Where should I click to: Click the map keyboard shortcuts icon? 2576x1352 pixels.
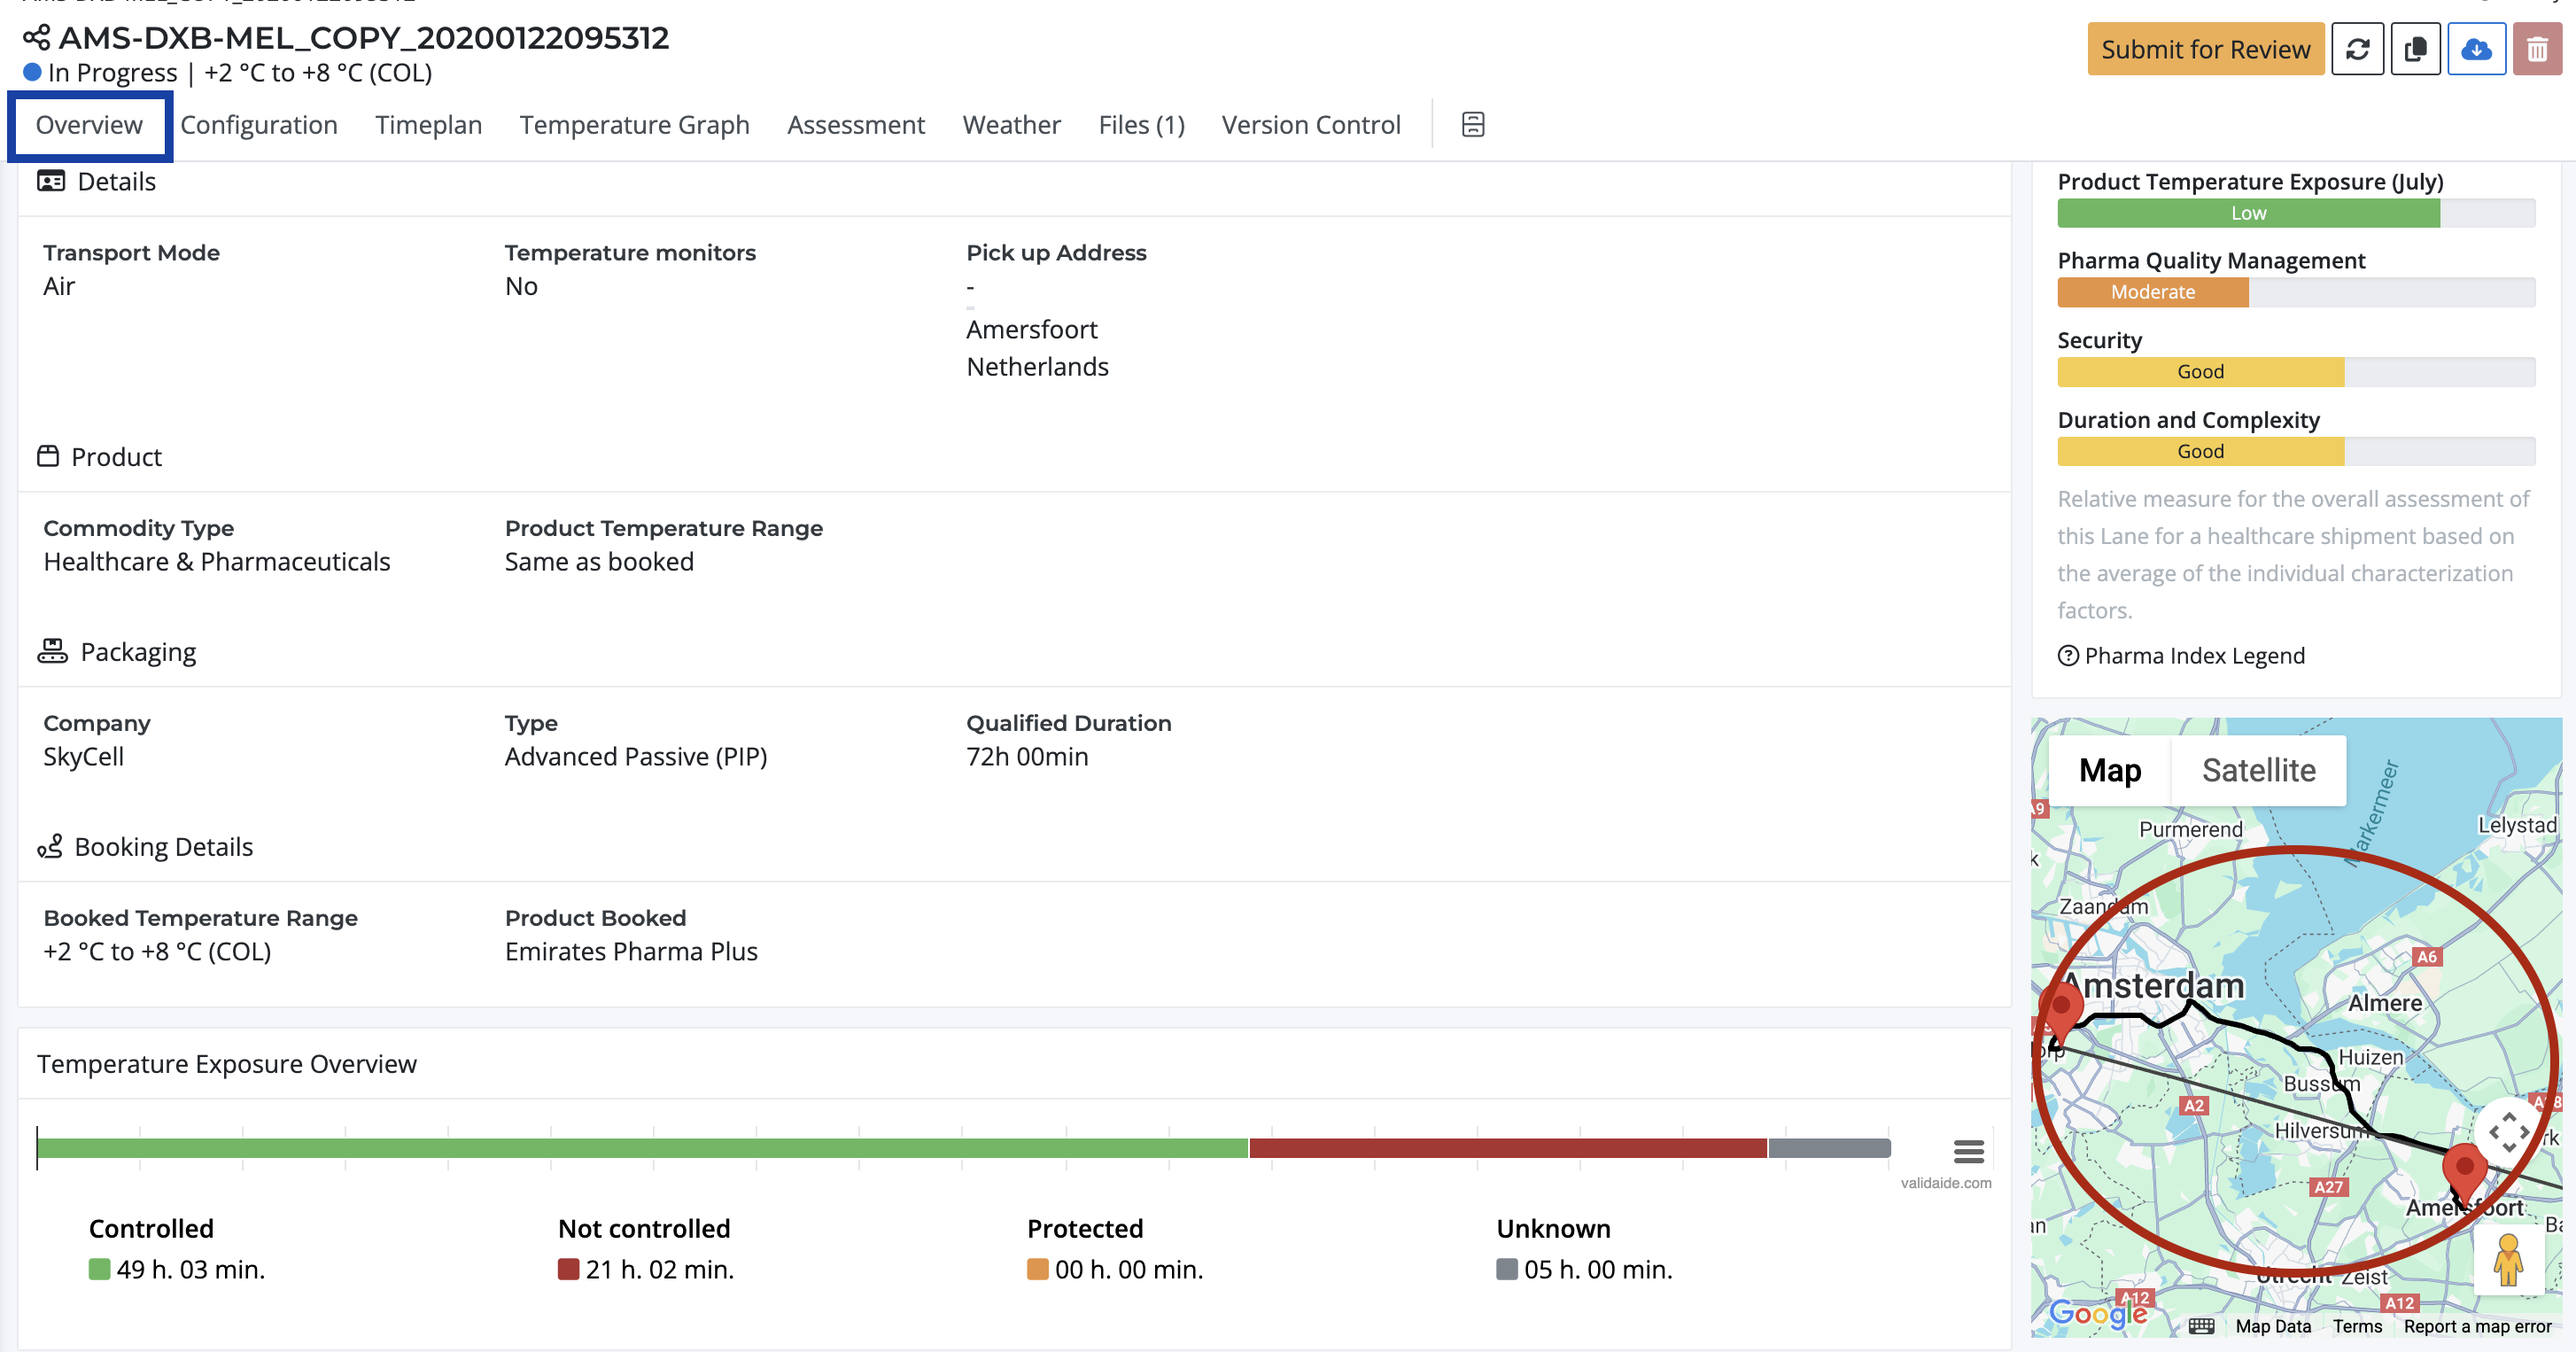pyautogui.click(x=2201, y=1326)
